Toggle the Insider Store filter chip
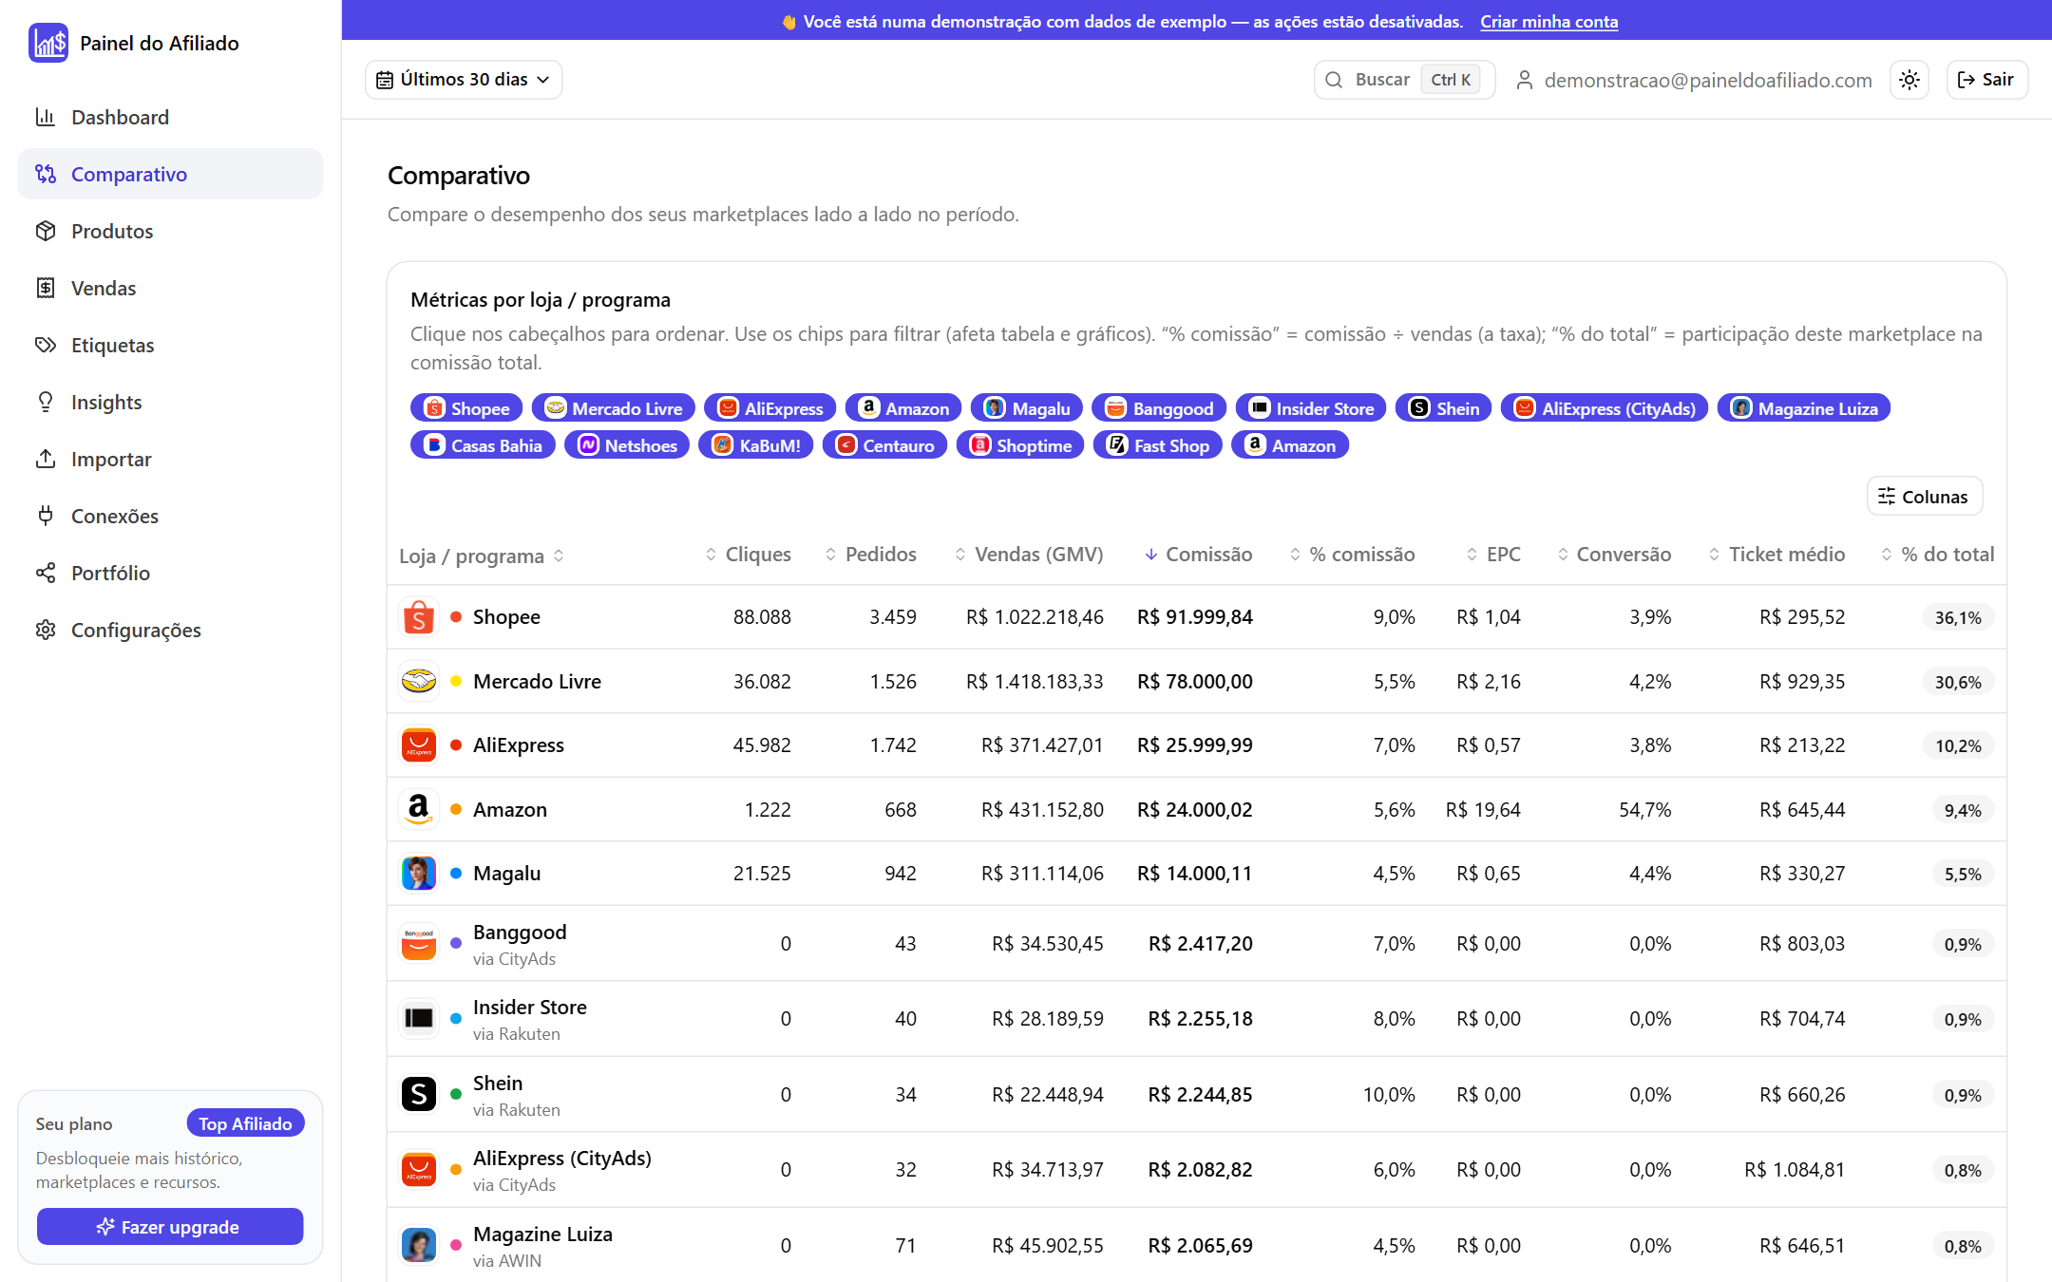The height and width of the screenshot is (1282, 2052). (x=1311, y=408)
